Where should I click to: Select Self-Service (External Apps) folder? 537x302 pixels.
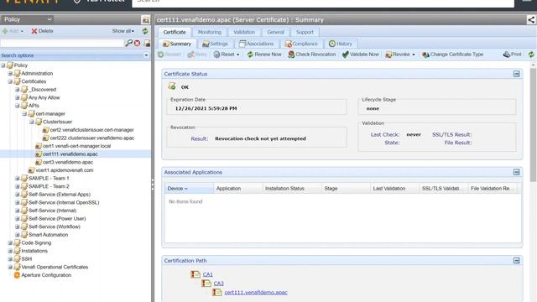pos(60,195)
